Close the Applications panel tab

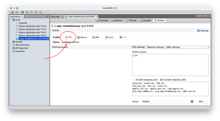[23, 16]
